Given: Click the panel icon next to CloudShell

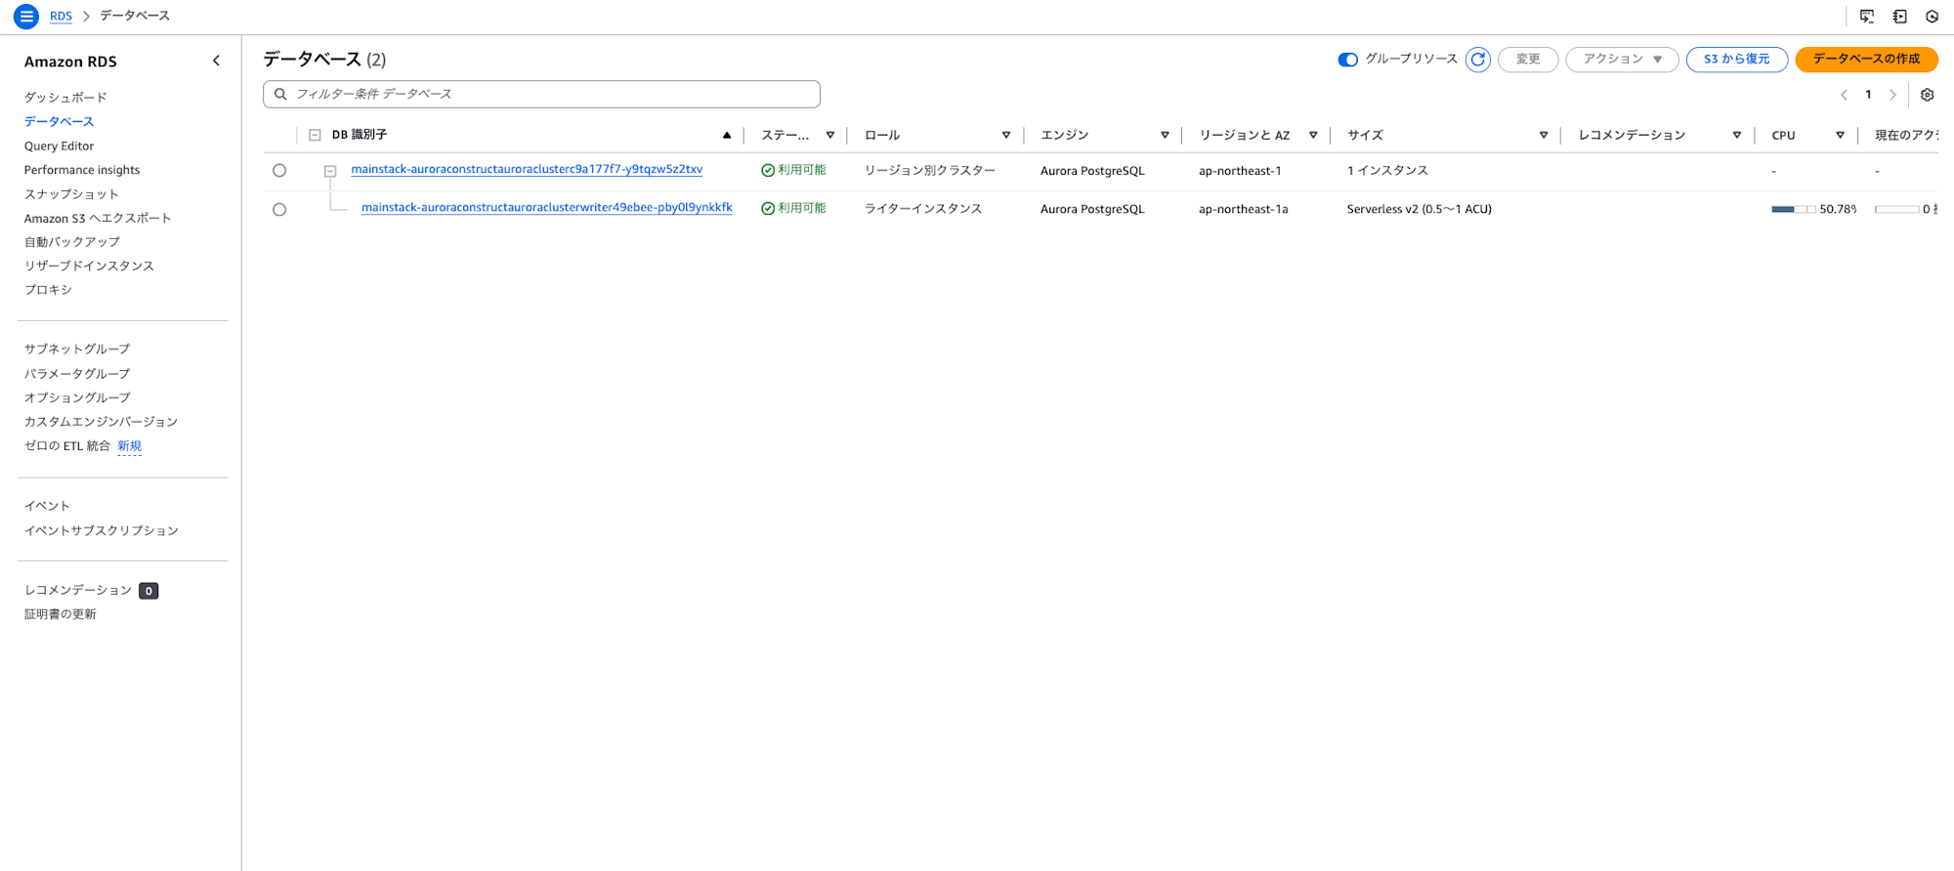Looking at the screenshot, I should point(1899,17).
